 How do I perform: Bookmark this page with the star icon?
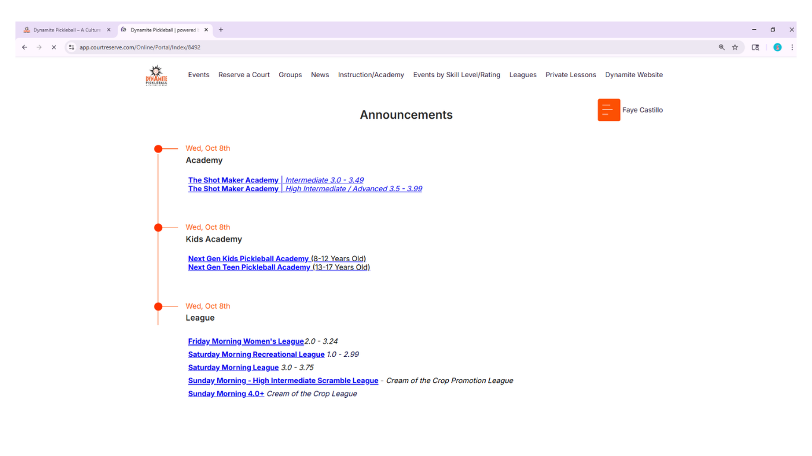(x=735, y=47)
